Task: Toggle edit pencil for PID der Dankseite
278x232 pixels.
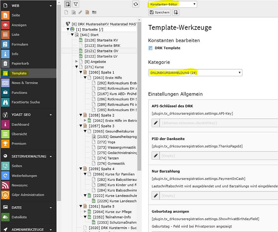Action: 156,156
